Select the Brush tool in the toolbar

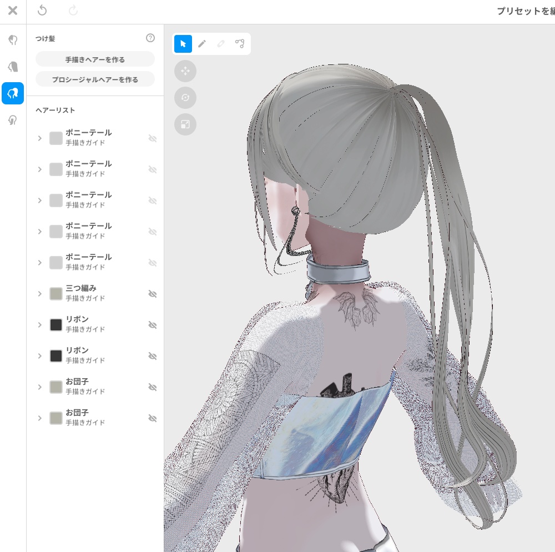click(201, 44)
